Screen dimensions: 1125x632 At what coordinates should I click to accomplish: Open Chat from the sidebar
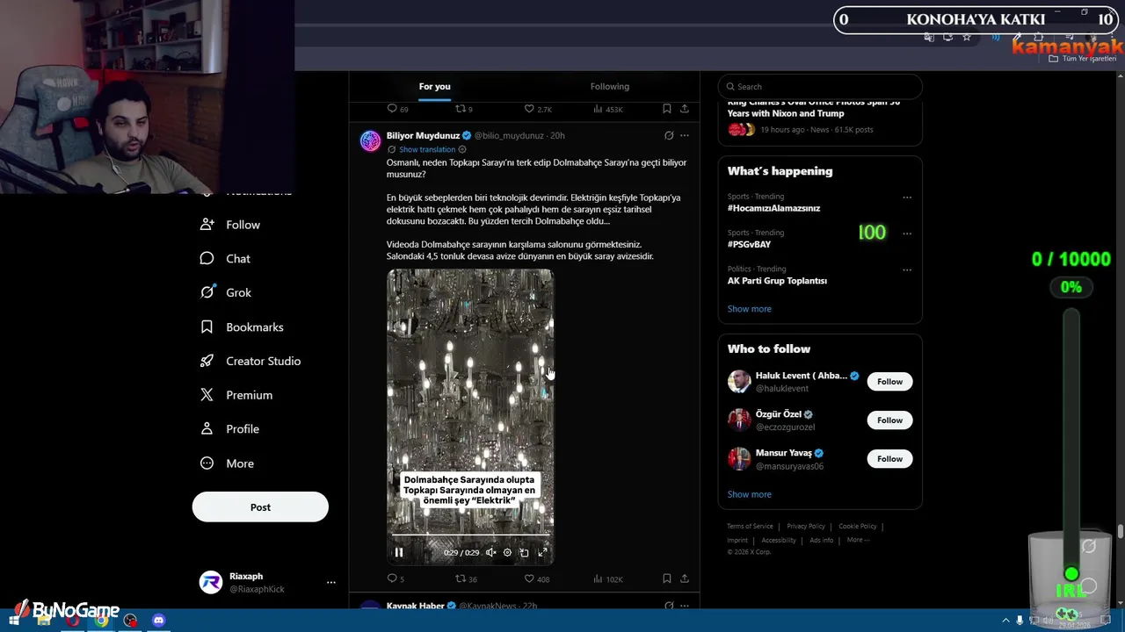click(x=226, y=259)
